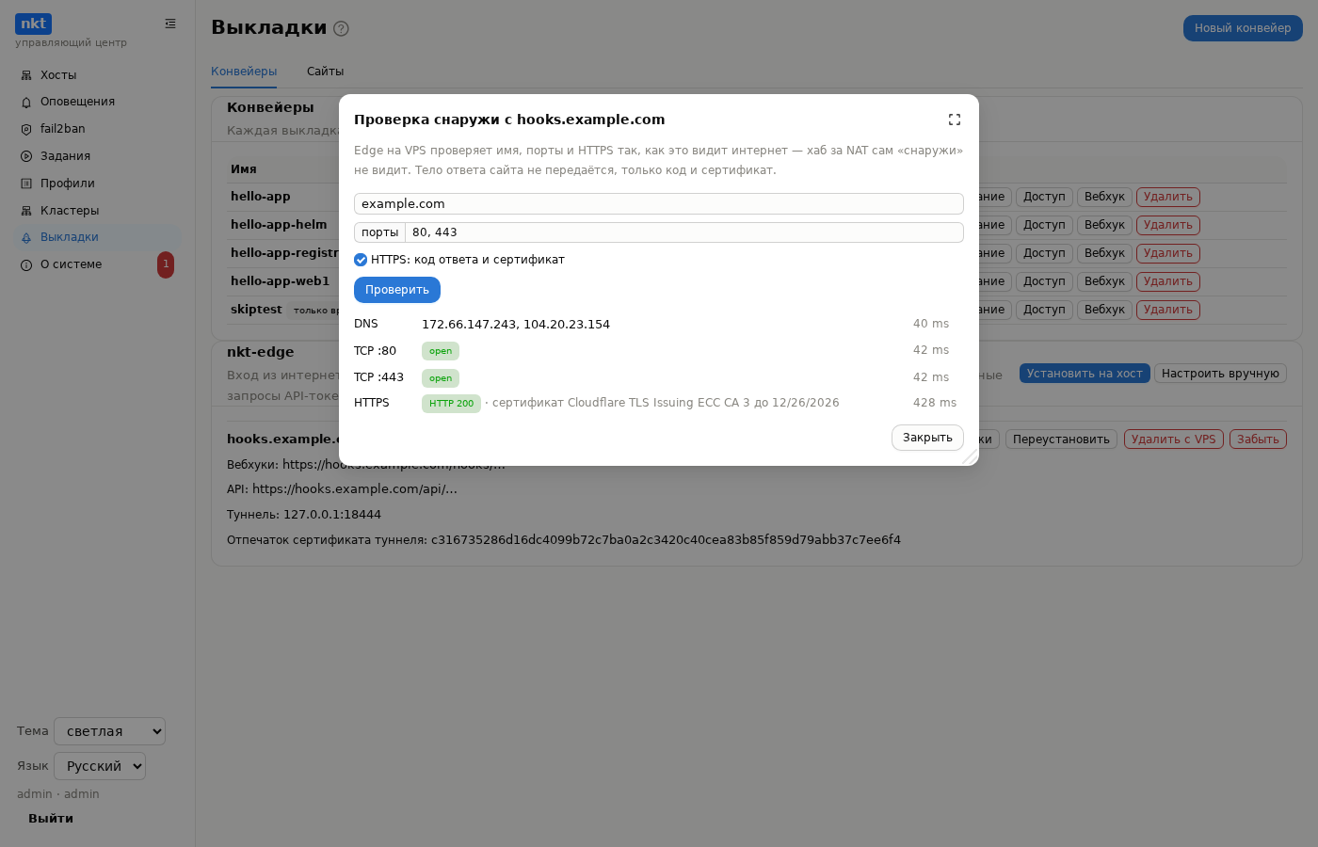Click the Закрыть button

point(927,438)
